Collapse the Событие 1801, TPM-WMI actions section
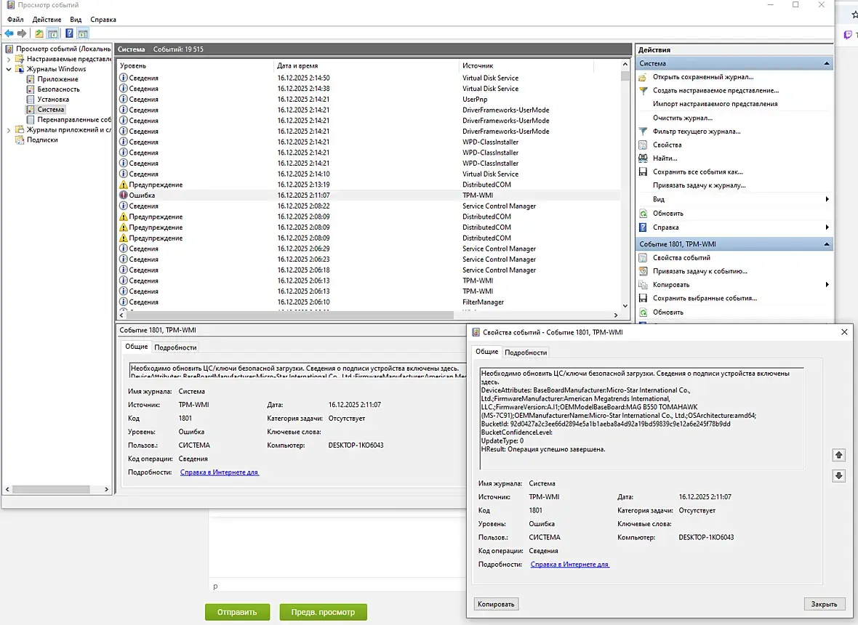Screen dimensions: 858x625 tap(826, 244)
